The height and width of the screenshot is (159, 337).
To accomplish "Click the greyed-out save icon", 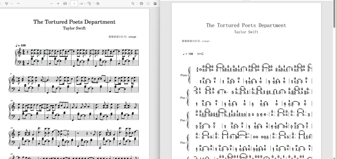I will (x=148, y=3).
